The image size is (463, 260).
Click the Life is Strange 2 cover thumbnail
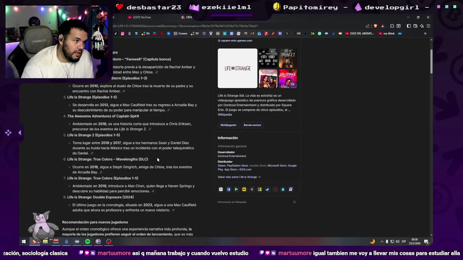coord(288,58)
